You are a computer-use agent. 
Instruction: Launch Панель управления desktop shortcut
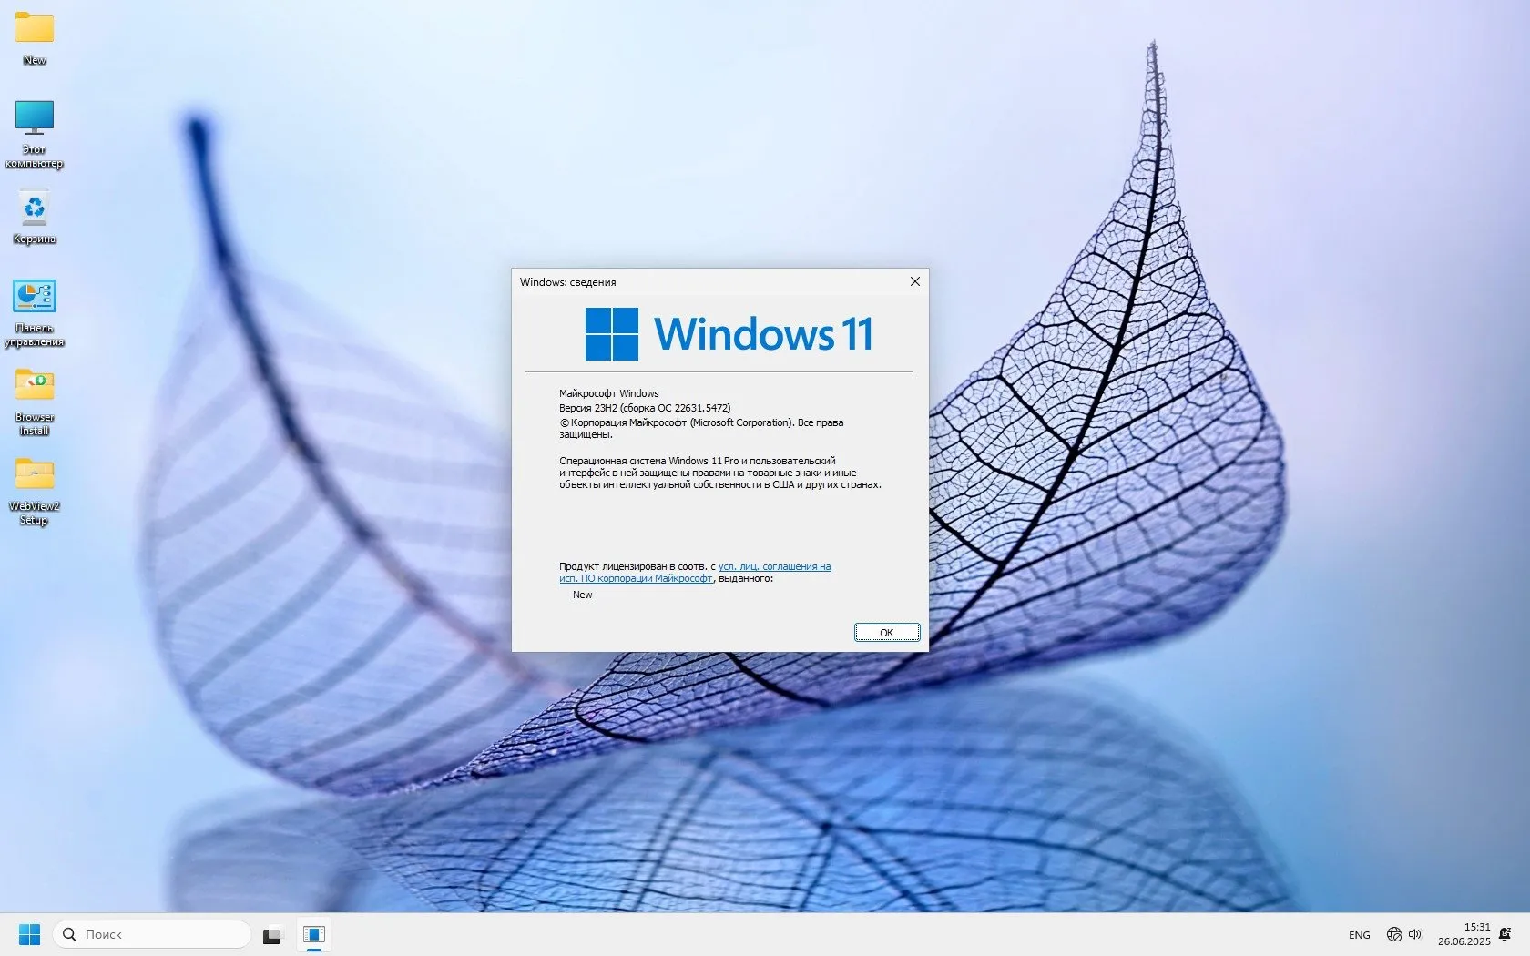tap(34, 296)
